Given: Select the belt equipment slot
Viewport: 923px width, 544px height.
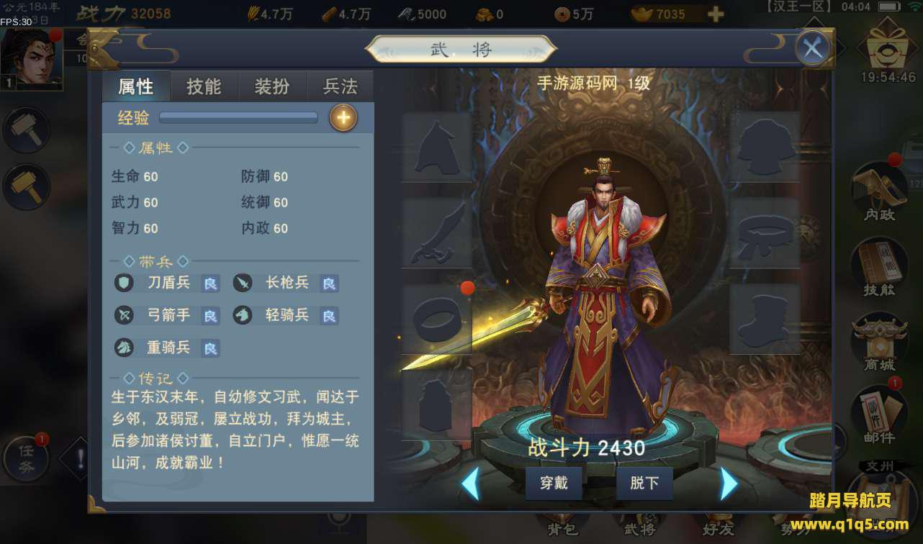Looking at the screenshot, I should pos(765,233).
